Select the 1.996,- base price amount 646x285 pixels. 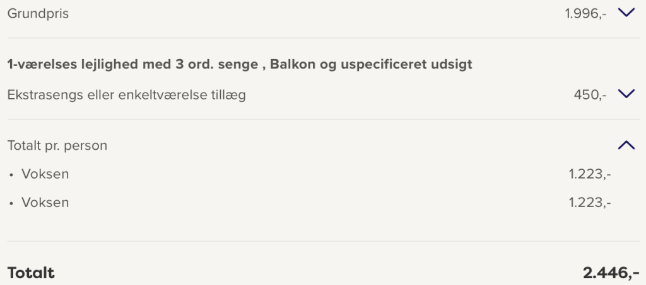[585, 14]
